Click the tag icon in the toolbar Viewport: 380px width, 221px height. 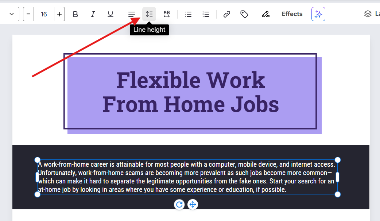(244, 14)
